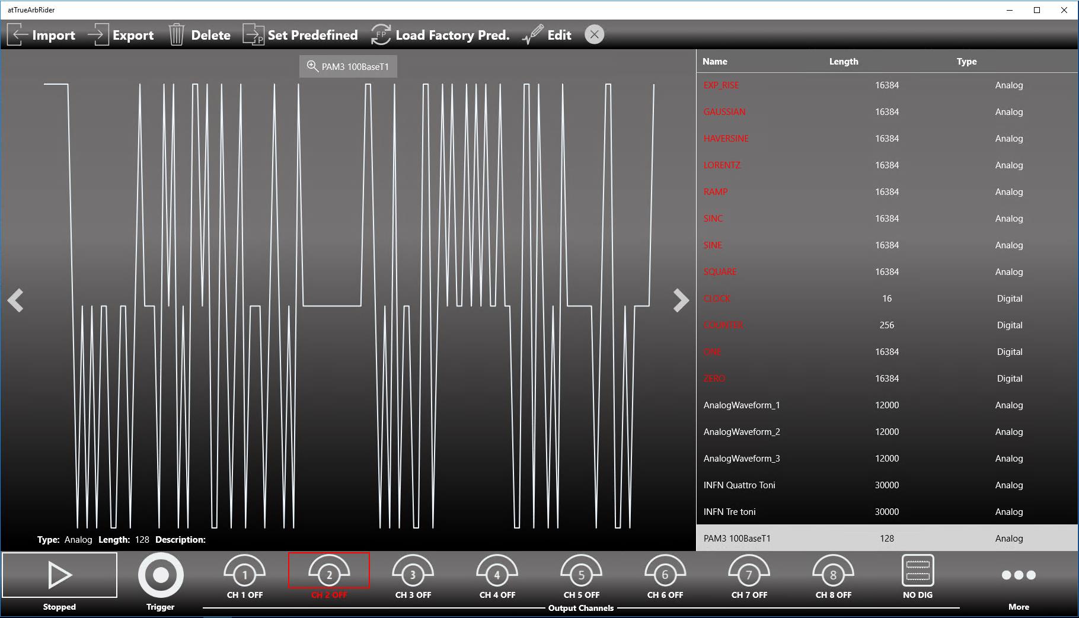Screen dimensions: 1079x618
Task: Click the Import waveform icon
Action: point(18,35)
